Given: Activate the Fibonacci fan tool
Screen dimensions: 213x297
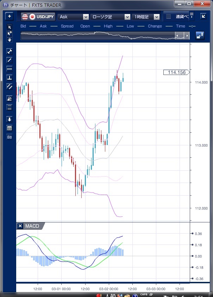Looking at the screenshot, I should 10,99.
